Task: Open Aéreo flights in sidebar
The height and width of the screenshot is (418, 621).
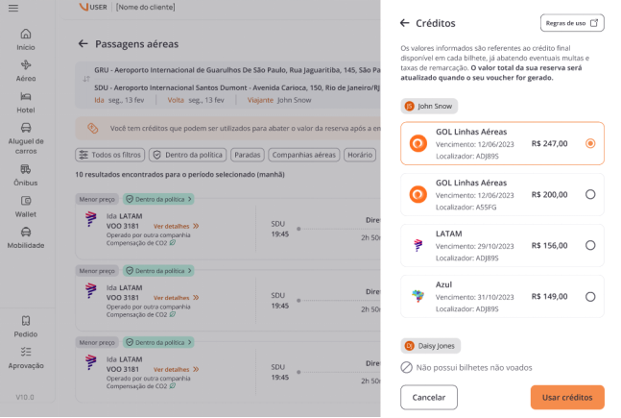Action: click(26, 69)
